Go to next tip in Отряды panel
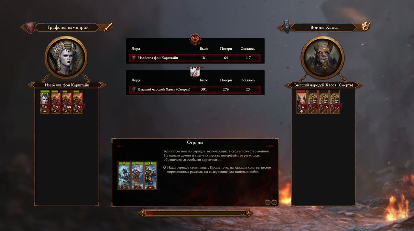Screen dimensions: 414x231 pyautogui.click(x=274, y=202)
